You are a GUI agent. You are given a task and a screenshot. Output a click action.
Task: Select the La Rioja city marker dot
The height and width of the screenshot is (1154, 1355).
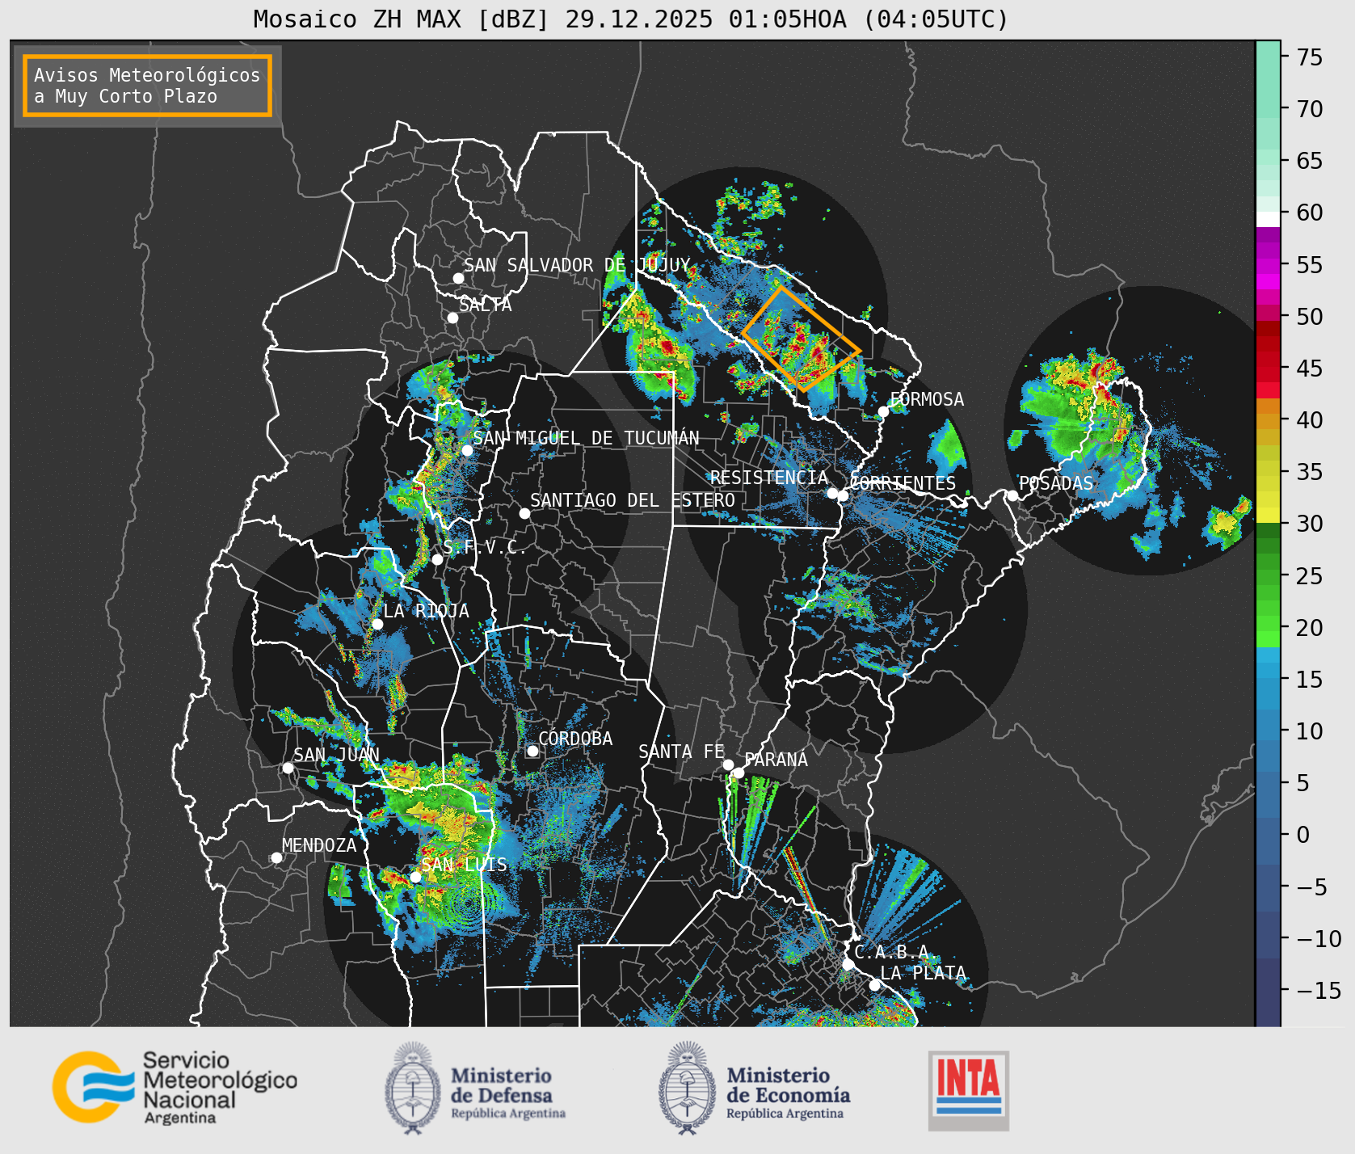click(x=377, y=624)
